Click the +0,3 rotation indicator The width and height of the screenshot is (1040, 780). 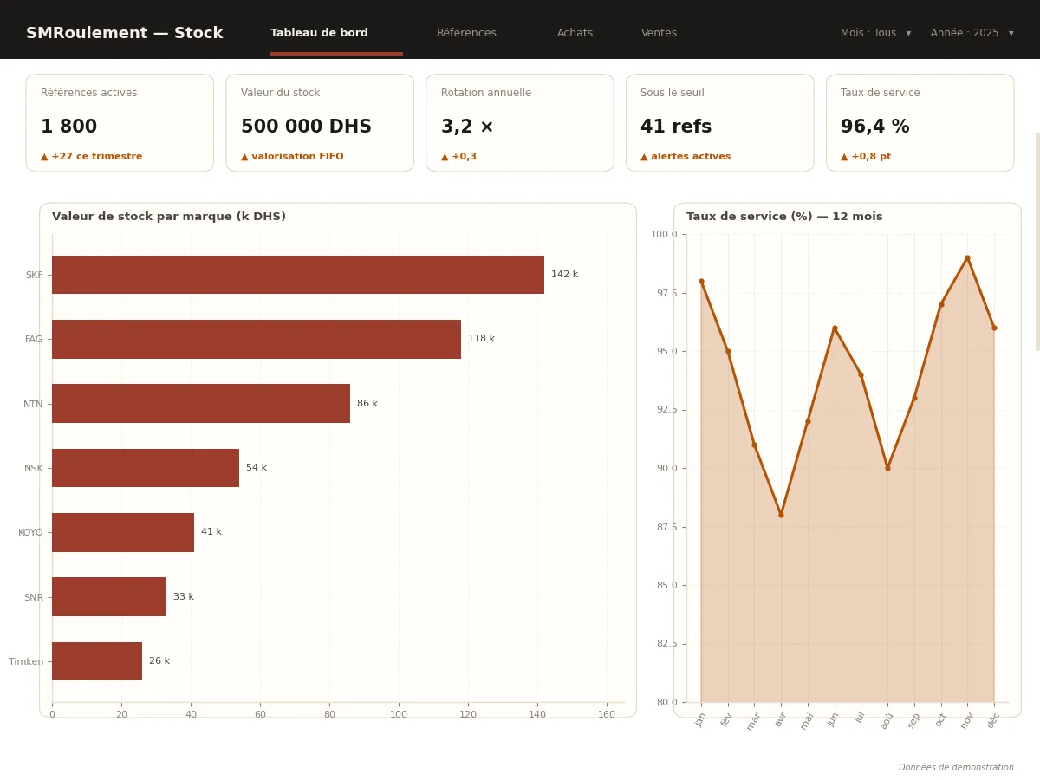click(458, 157)
